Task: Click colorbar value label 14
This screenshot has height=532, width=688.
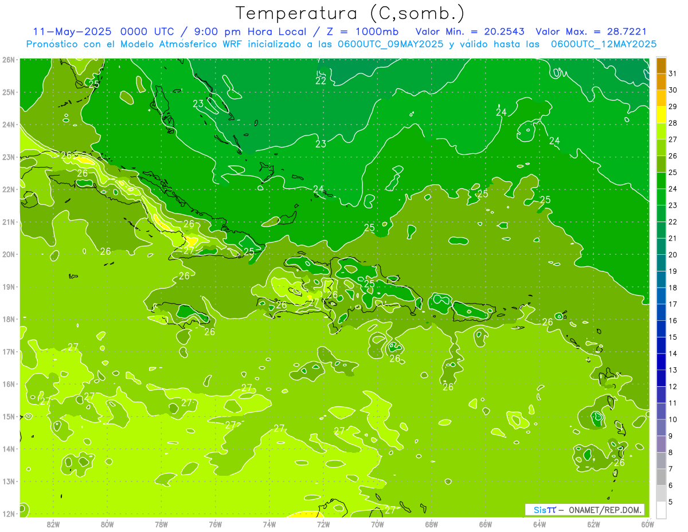Action: (673, 354)
